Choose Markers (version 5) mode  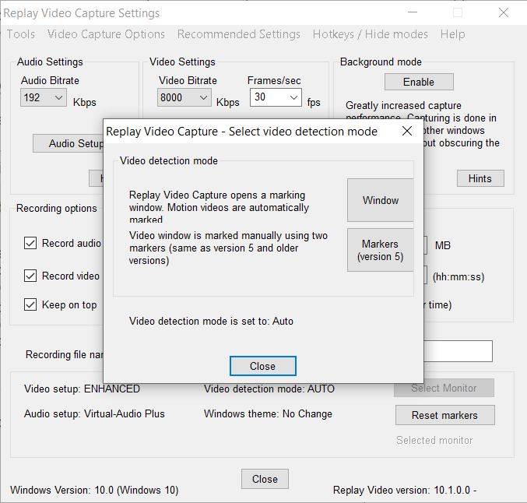point(381,250)
